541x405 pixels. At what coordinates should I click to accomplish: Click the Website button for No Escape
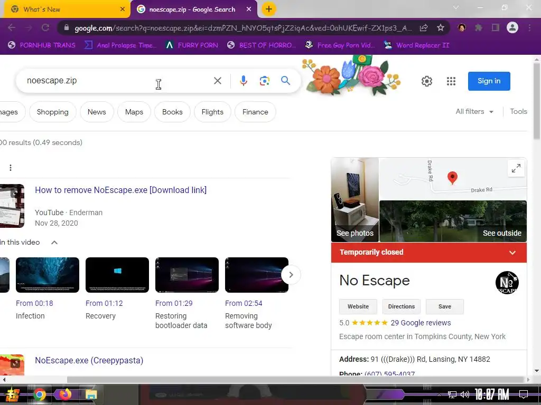358,306
